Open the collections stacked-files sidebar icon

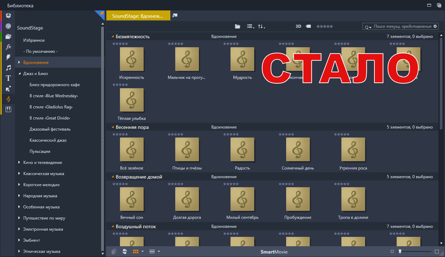pyautogui.click(x=8, y=36)
